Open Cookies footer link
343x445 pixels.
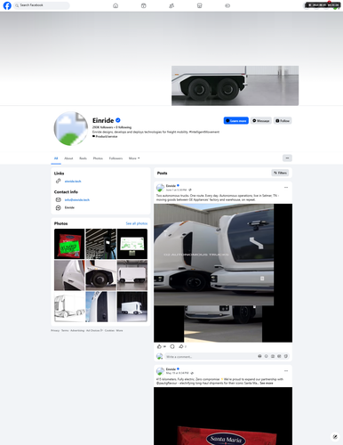[109, 330]
